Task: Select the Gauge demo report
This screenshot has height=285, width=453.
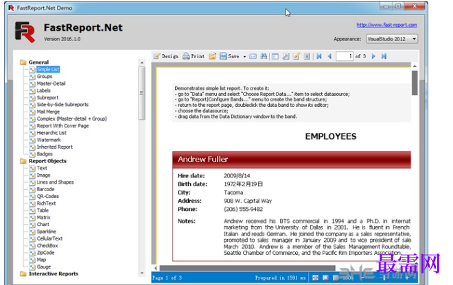Action: (x=44, y=267)
